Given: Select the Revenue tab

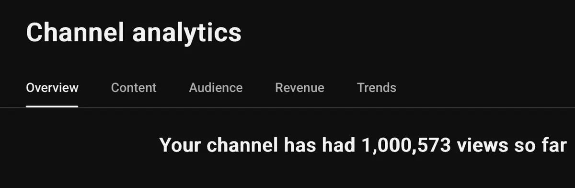Looking at the screenshot, I should click(299, 88).
